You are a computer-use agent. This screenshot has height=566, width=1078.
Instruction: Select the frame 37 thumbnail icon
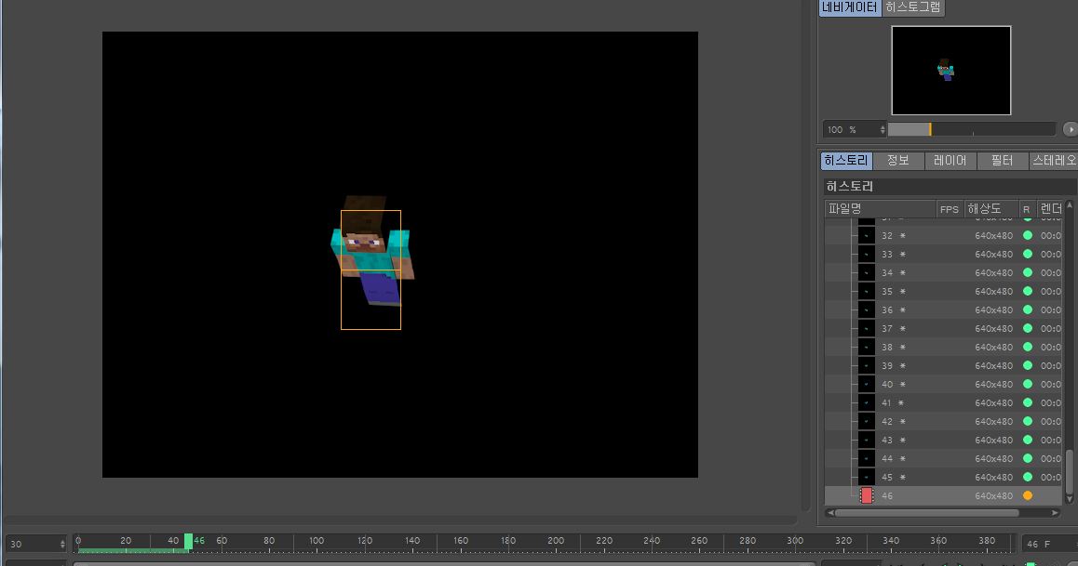click(x=867, y=328)
